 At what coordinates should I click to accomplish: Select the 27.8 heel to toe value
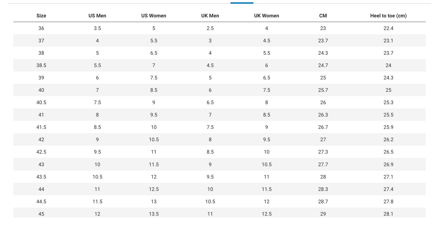(x=388, y=201)
